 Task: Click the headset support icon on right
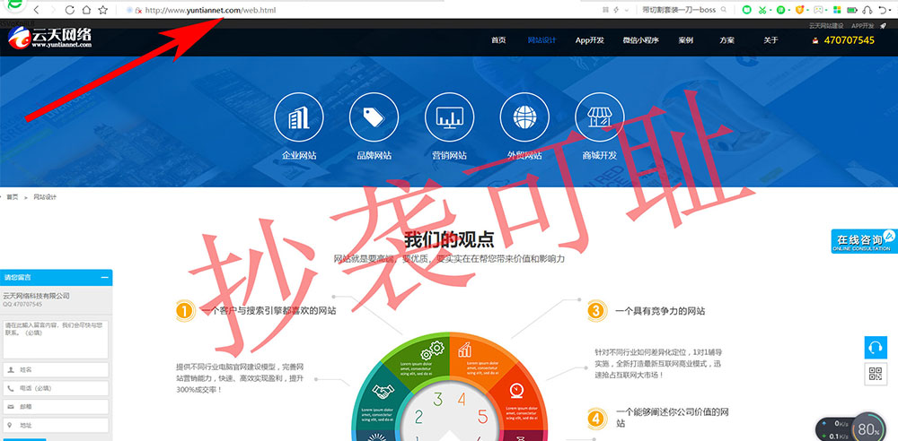coord(875,347)
